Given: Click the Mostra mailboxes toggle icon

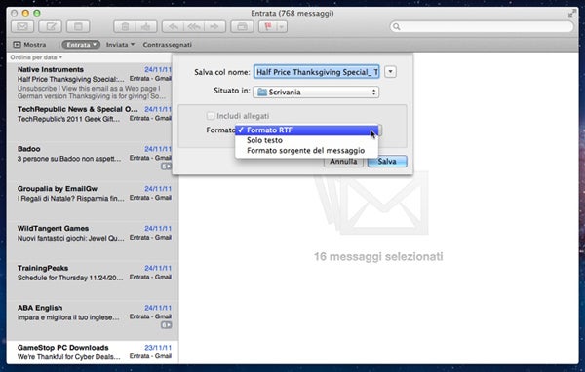Looking at the screenshot, I should (17, 45).
